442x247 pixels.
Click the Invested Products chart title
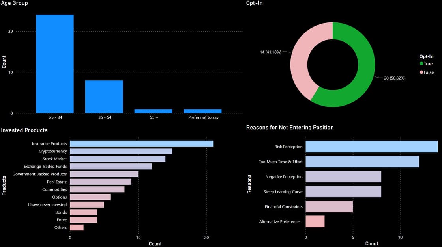coord(24,130)
